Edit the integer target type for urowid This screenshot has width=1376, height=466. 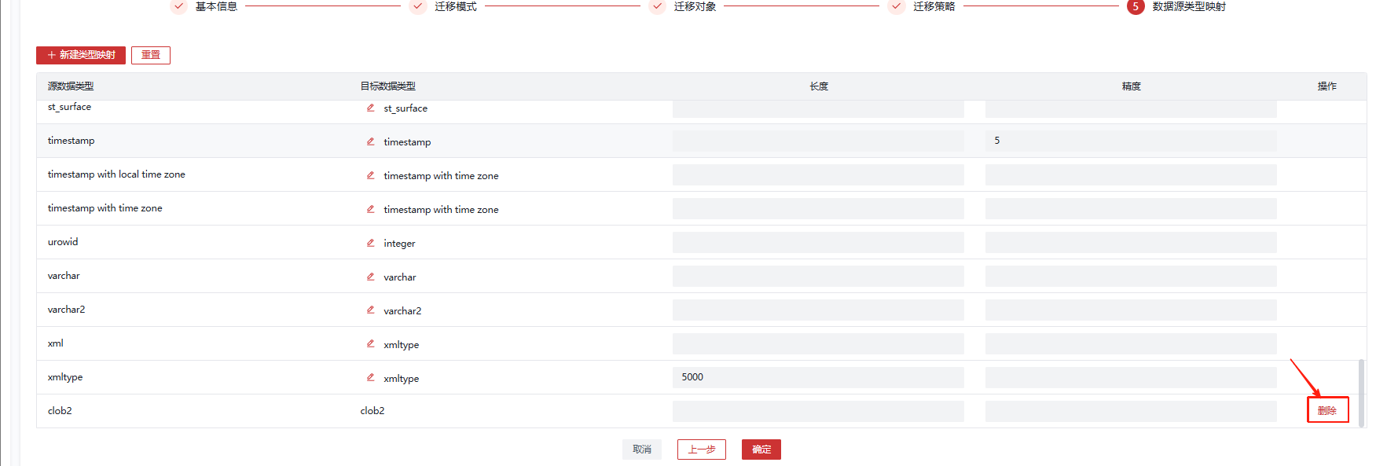coord(370,243)
